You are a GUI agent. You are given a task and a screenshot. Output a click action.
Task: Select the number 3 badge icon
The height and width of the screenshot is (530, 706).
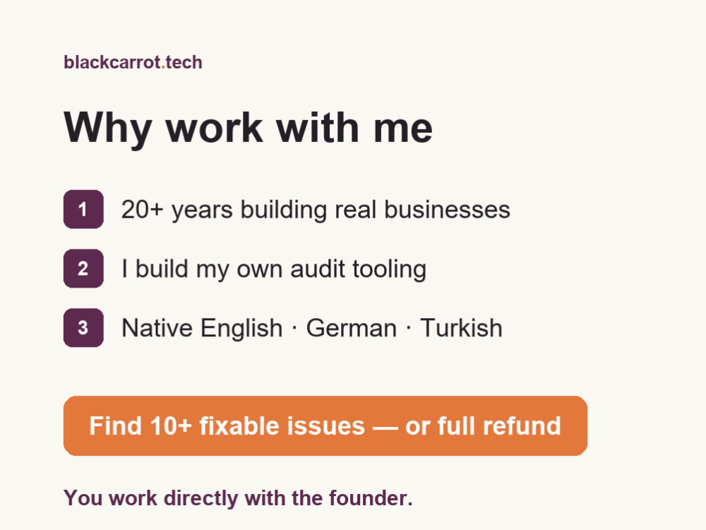(x=83, y=328)
